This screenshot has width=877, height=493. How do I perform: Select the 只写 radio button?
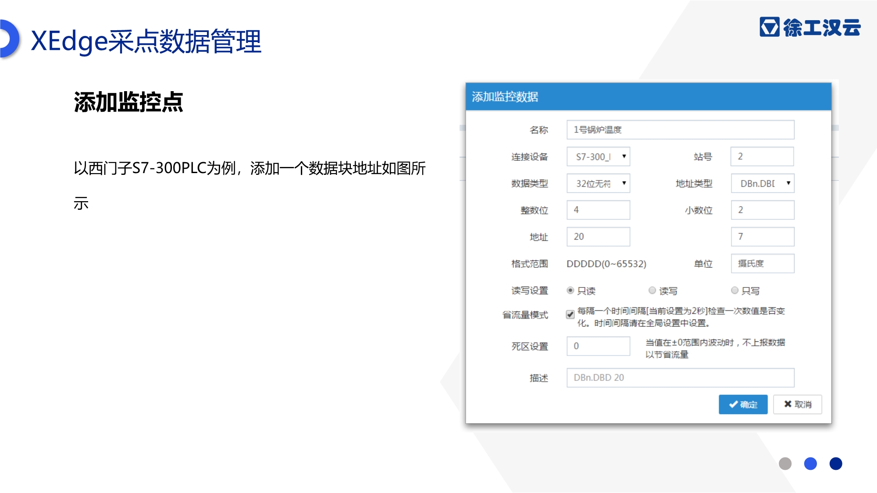(x=734, y=290)
